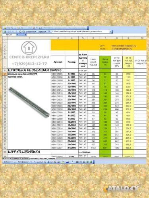
Task: Select the Arrow drawing tool
Action: click(35, 162)
